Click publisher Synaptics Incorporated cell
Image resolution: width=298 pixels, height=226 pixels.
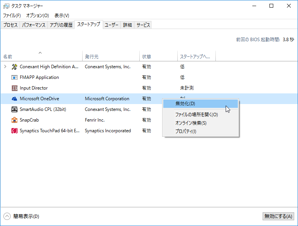(x=108, y=131)
